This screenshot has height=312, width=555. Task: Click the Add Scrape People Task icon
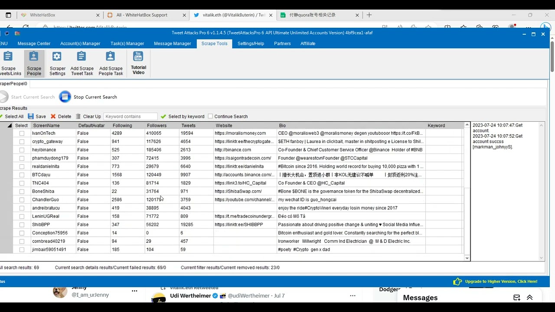click(x=111, y=56)
